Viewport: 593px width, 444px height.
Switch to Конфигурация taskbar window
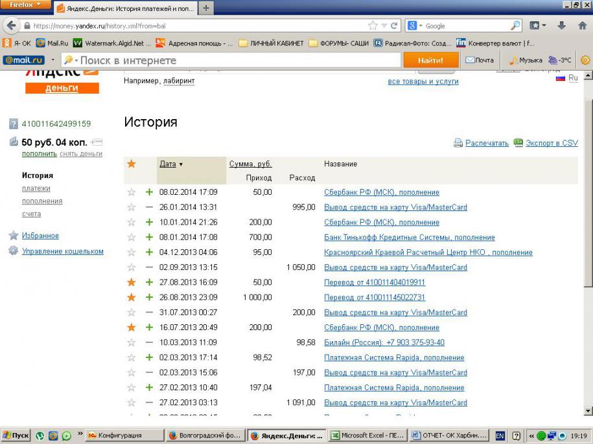point(125,436)
